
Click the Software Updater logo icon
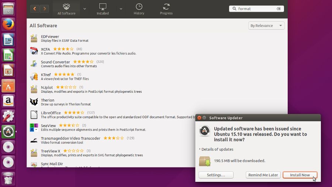(204, 131)
